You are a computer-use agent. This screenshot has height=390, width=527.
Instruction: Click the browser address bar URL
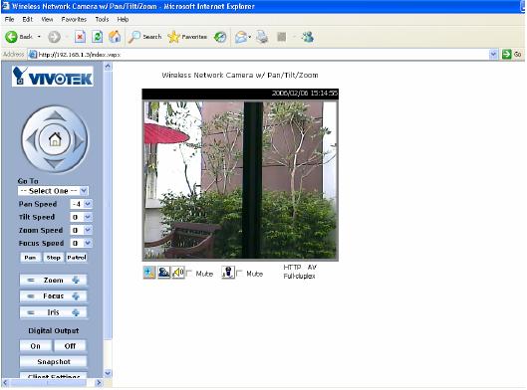pyautogui.click(x=80, y=55)
